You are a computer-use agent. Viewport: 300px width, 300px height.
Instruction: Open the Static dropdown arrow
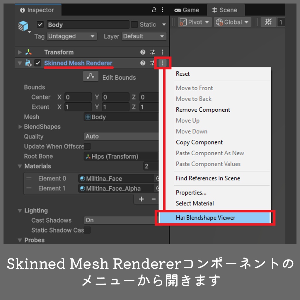point(164,25)
